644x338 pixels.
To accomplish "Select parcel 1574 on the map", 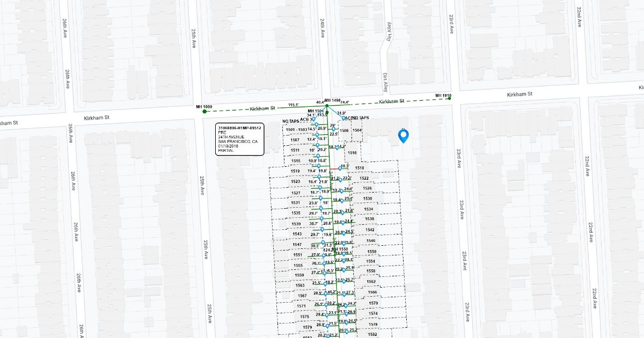I will tap(373, 313).
